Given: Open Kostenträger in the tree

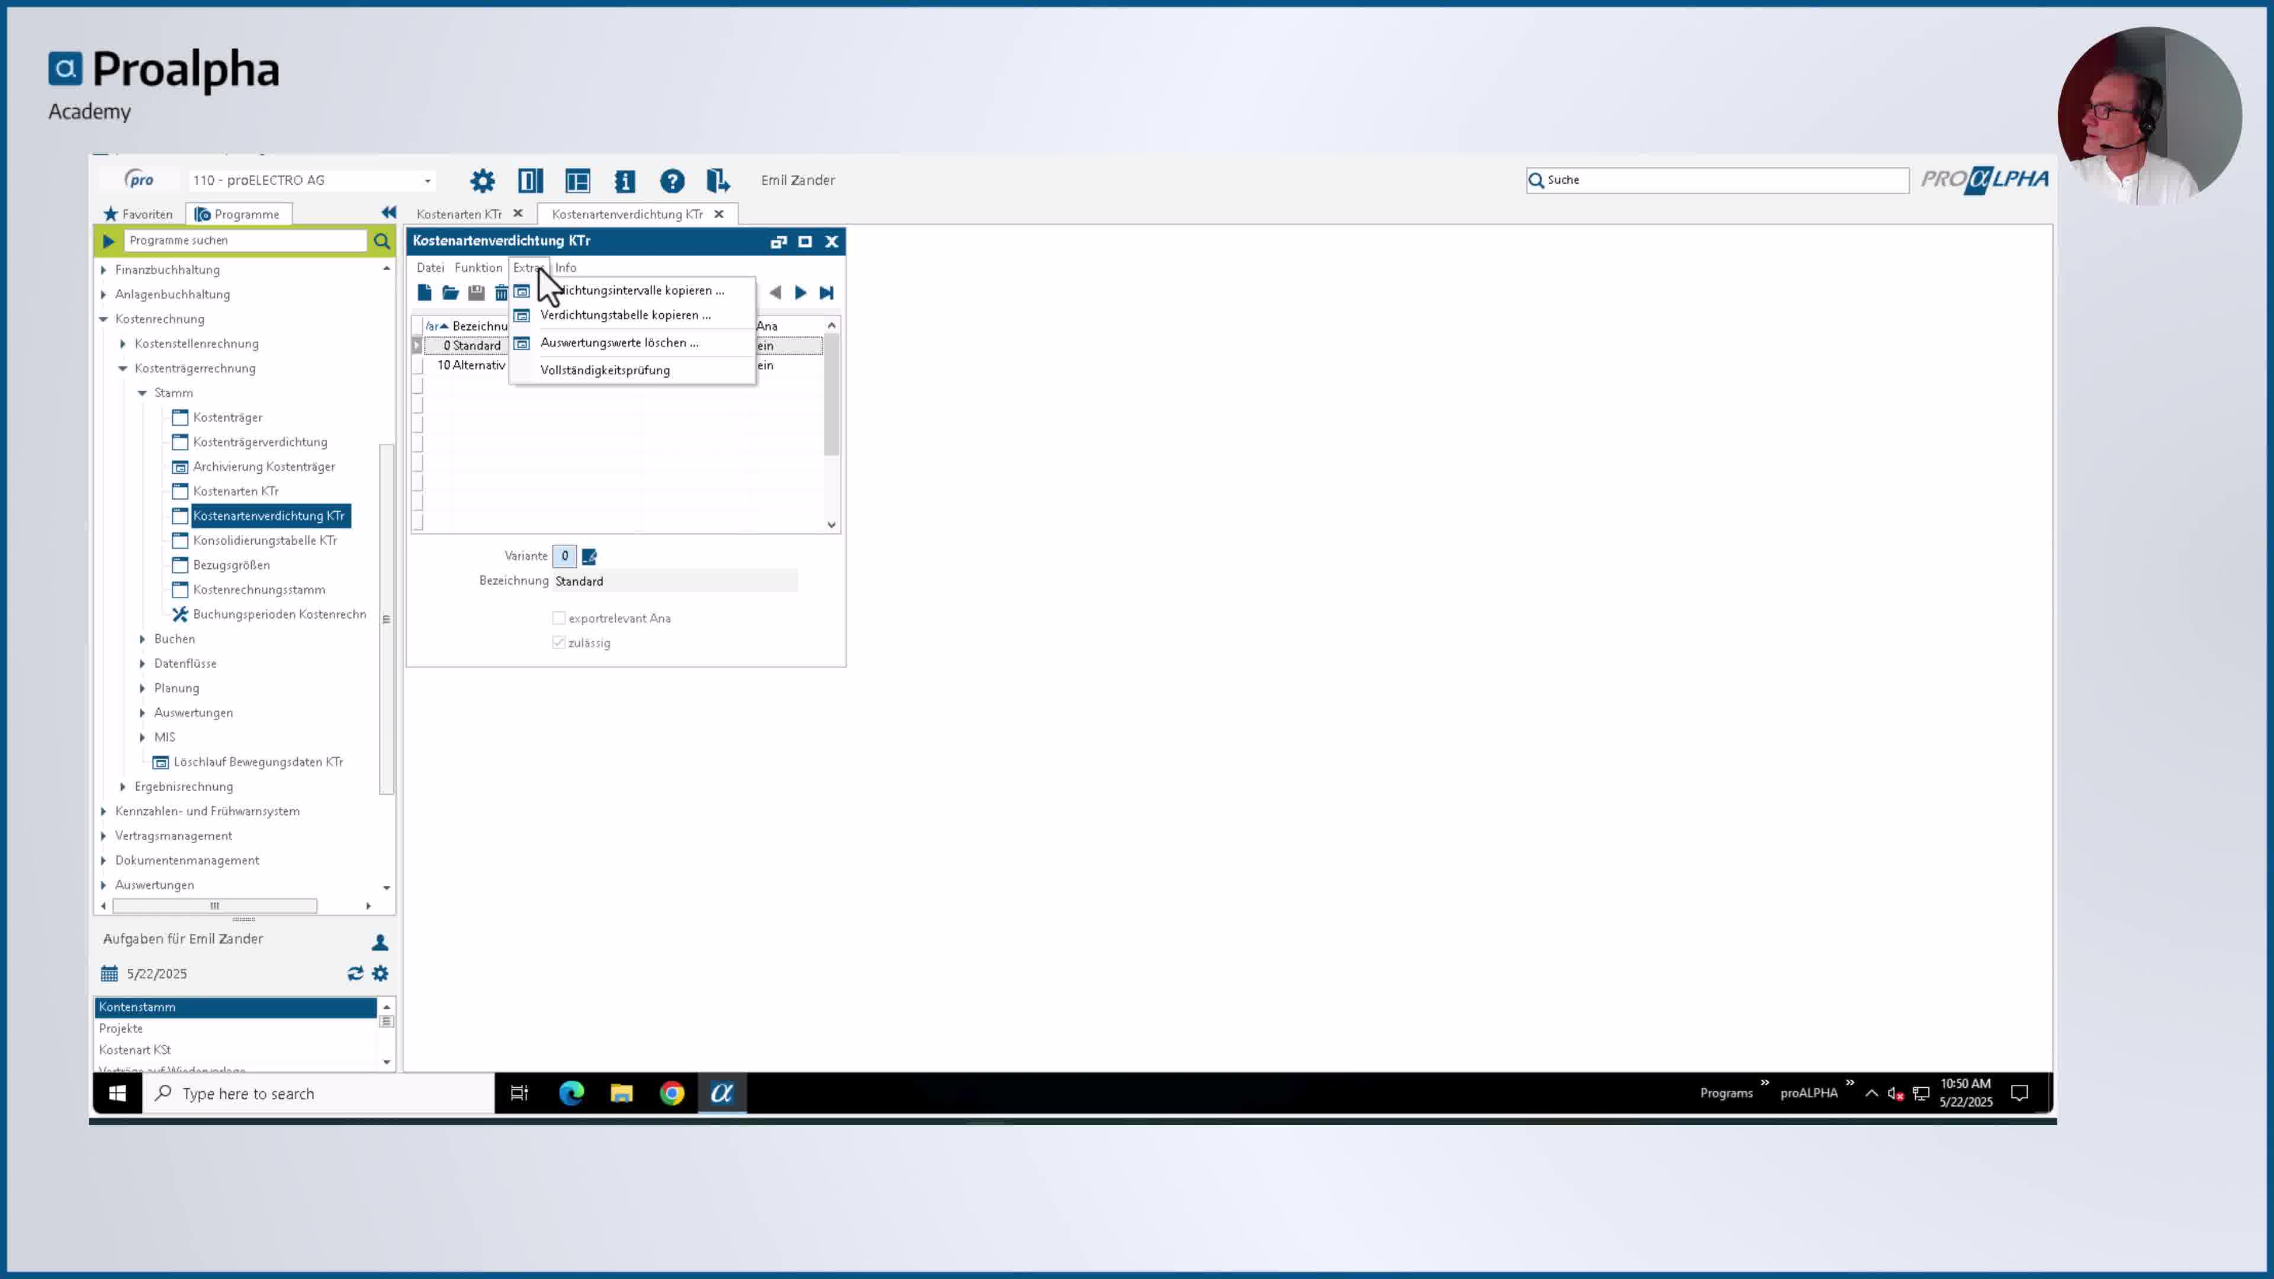Looking at the screenshot, I should 228,417.
